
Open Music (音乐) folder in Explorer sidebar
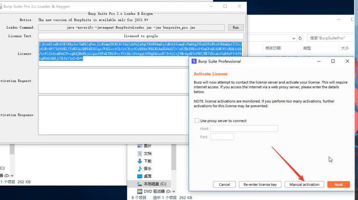pos(144,168)
